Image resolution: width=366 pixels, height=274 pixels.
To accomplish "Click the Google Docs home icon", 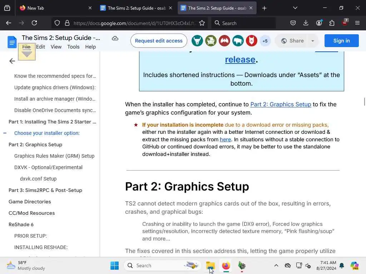I will [x=12, y=42].
